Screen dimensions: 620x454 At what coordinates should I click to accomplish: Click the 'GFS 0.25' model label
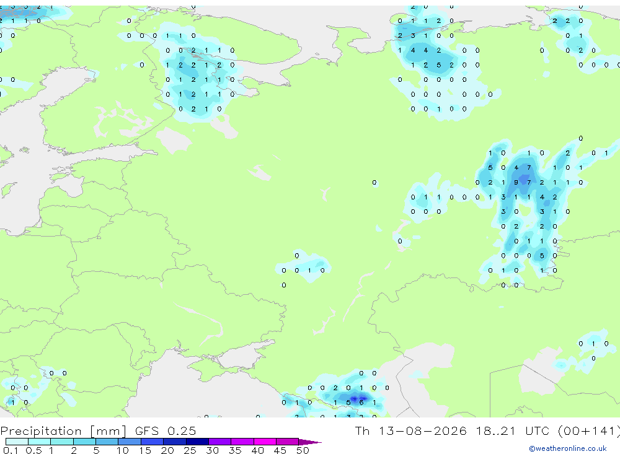coord(166,430)
